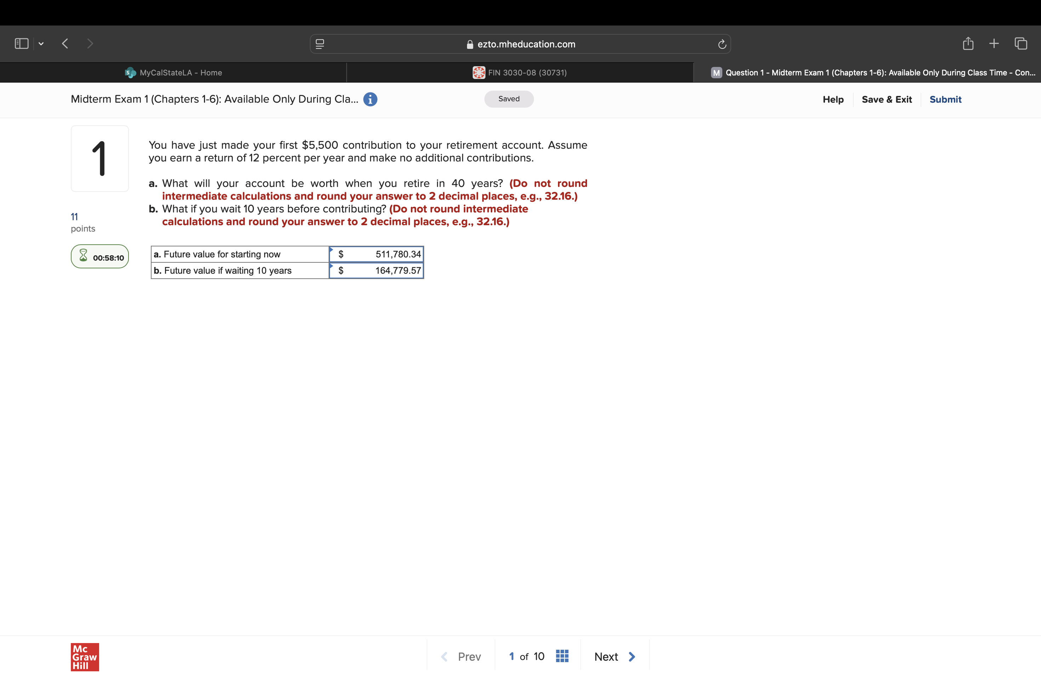Click the info icon next to exam title
This screenshot has height=677, width=1041.
point(370,99)
